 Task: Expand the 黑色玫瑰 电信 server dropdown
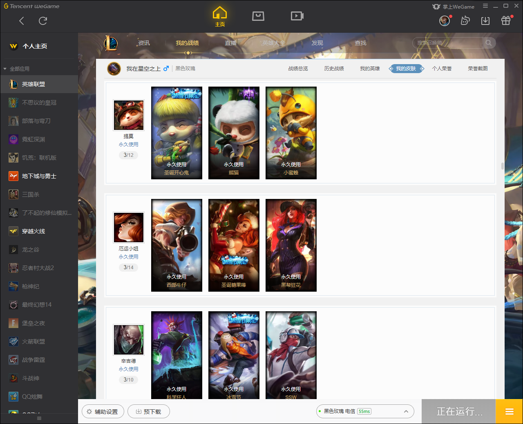(365, 411)
